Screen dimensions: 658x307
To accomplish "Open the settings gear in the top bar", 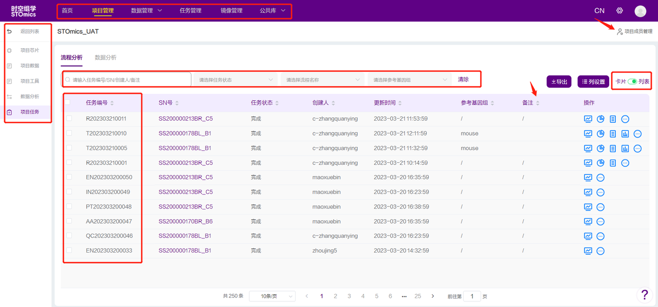I will click(x=619, y=11).
